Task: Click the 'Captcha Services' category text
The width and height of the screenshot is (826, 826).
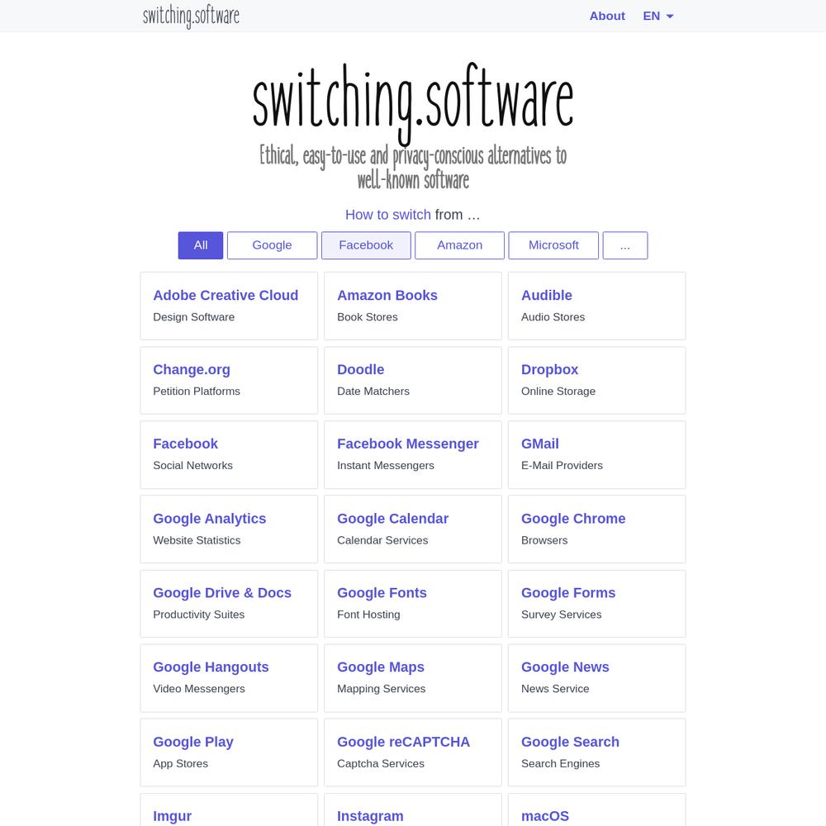Action: coord(380,764)
